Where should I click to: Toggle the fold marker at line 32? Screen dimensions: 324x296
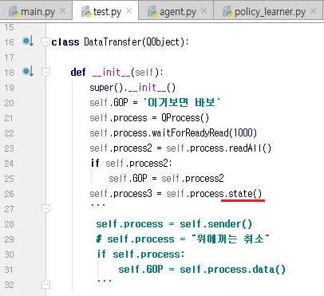pyautogui.click(x=45, y=285)
